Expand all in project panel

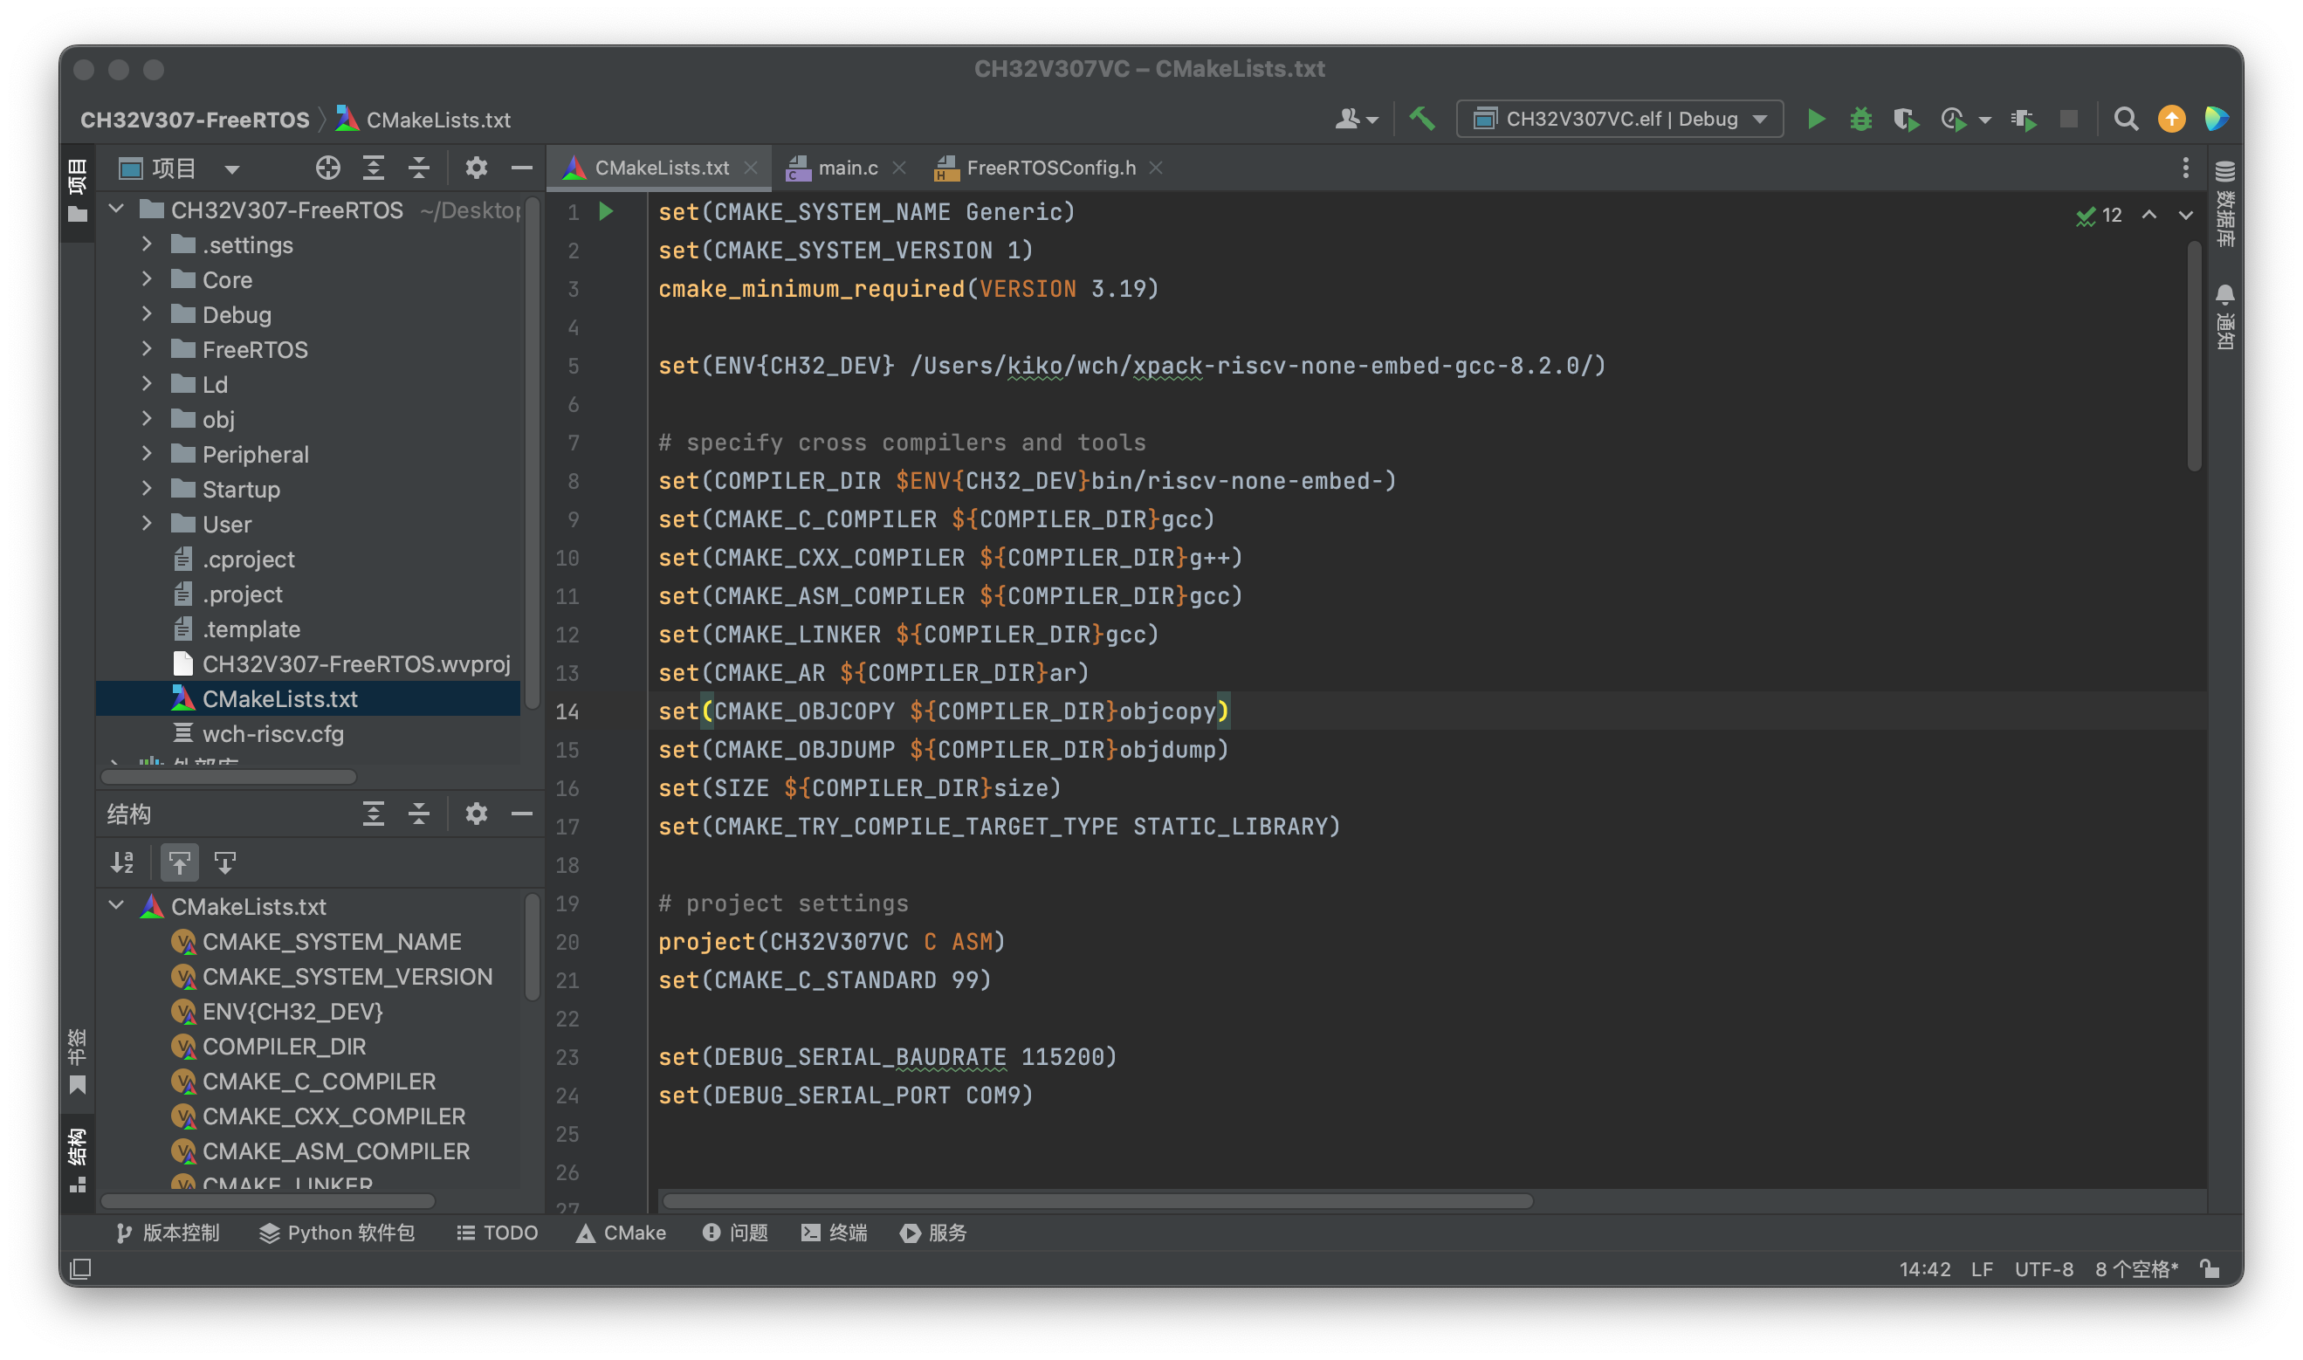tap(373, 168)
